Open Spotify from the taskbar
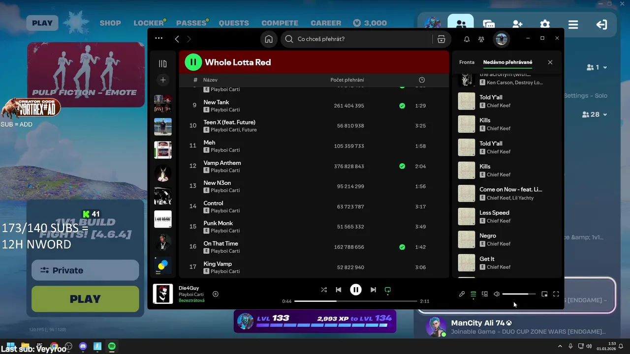Screen dimensions: 630x354 (112, 346)
